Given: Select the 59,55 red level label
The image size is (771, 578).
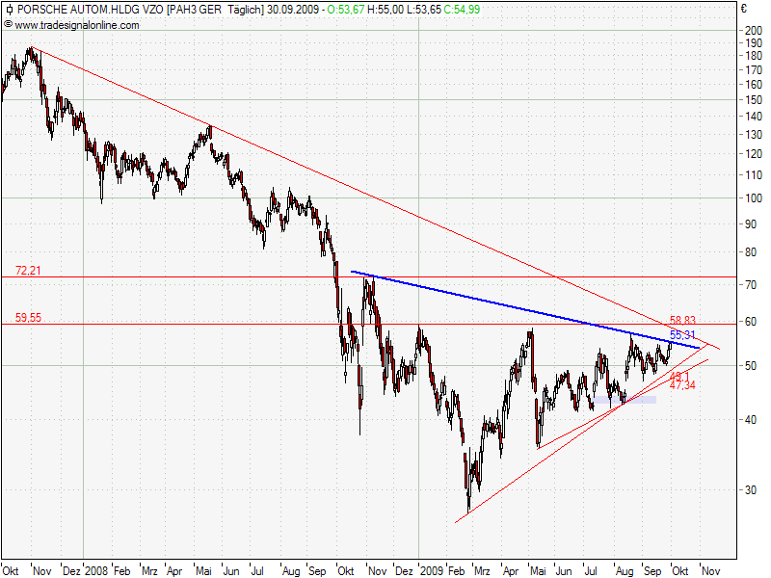Looking at the screenshot, I should [x=28, y=317].
